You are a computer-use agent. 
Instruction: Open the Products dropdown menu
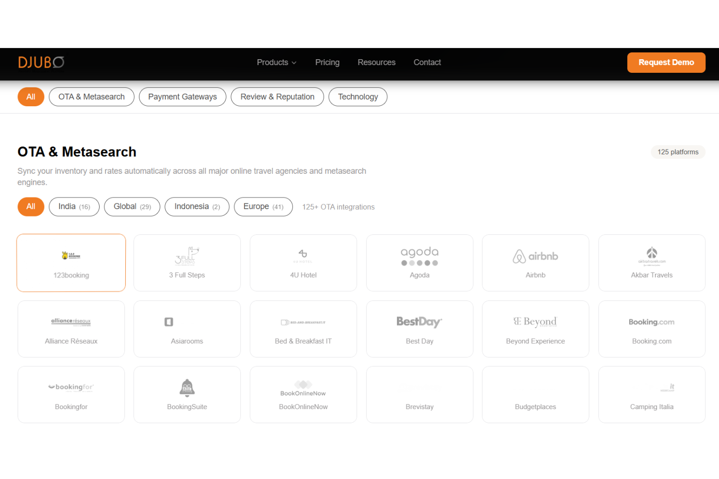tap(276, 63)
